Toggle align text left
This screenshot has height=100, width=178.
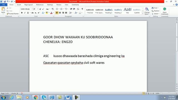point(57,13)
